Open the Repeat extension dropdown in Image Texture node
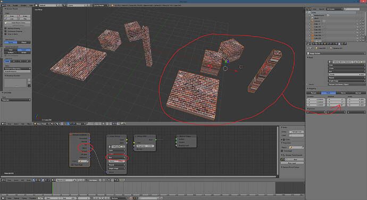Screen dimensions: 367x200 [x=116, y=165]
